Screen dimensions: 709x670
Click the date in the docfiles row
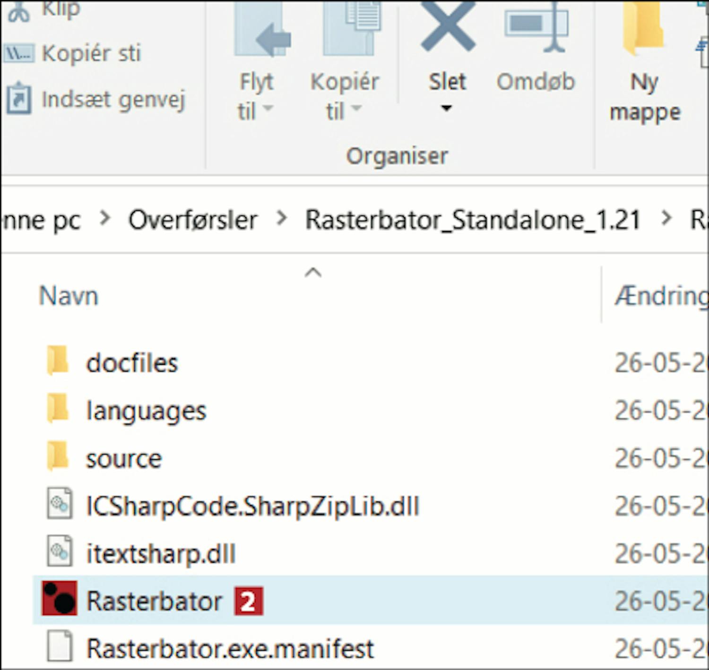coord(661,363)
